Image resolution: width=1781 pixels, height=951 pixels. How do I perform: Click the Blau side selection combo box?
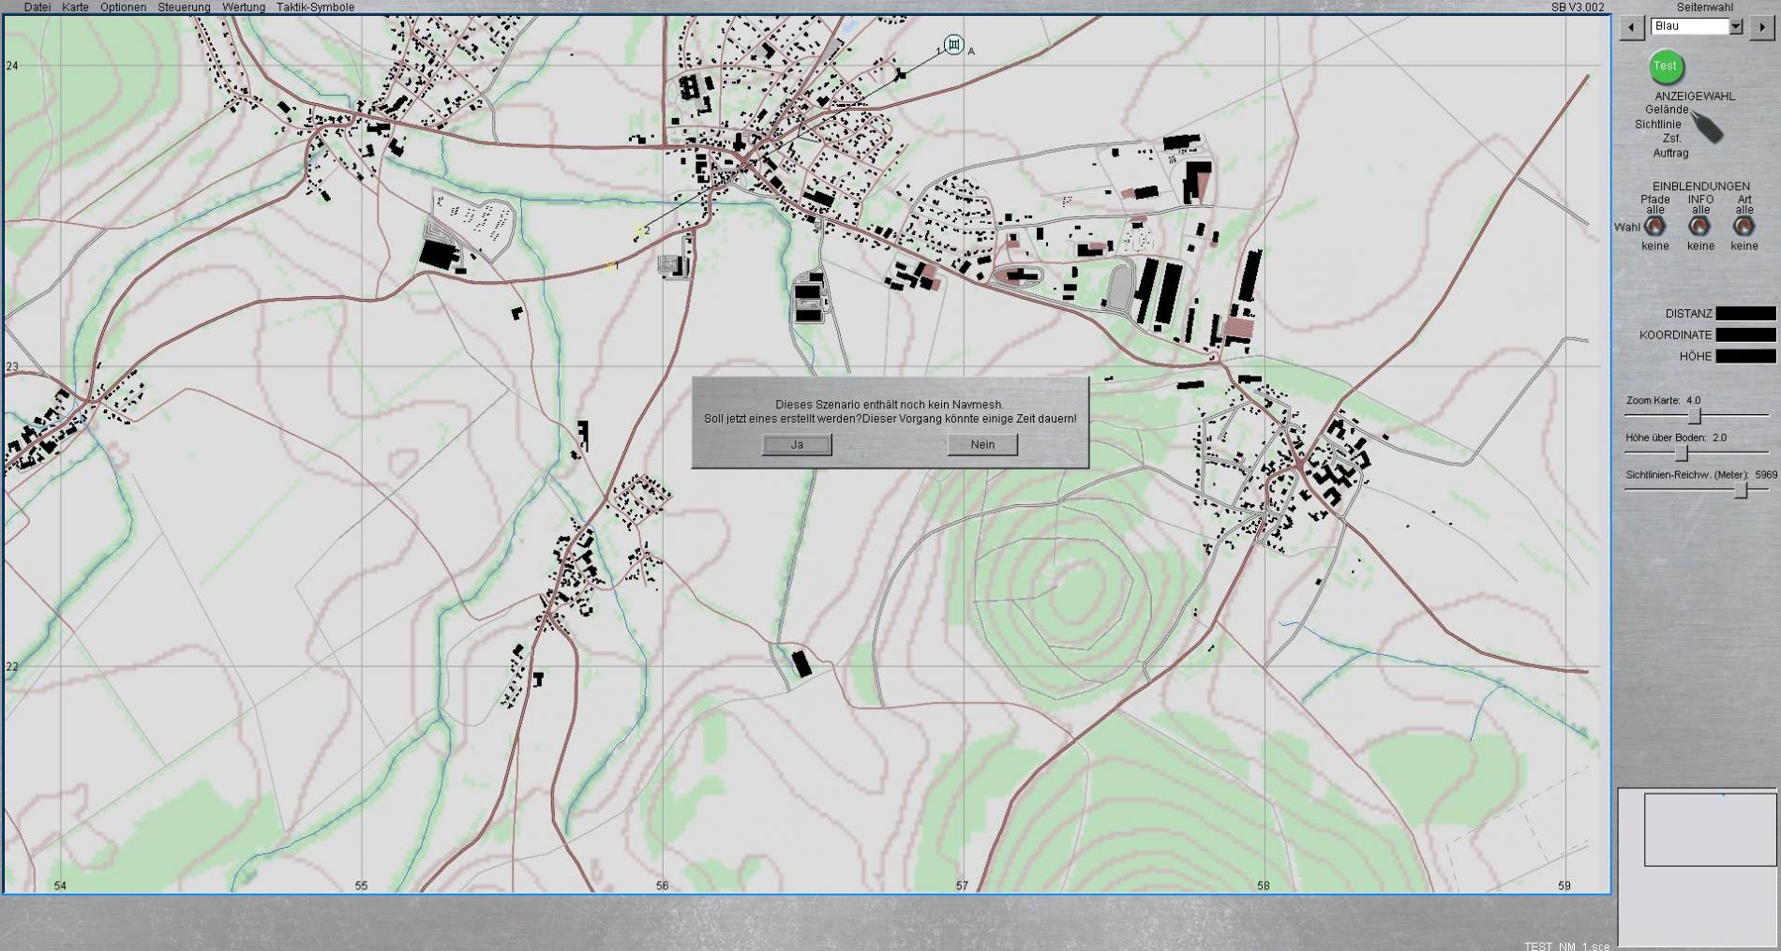click(1689, 27)
